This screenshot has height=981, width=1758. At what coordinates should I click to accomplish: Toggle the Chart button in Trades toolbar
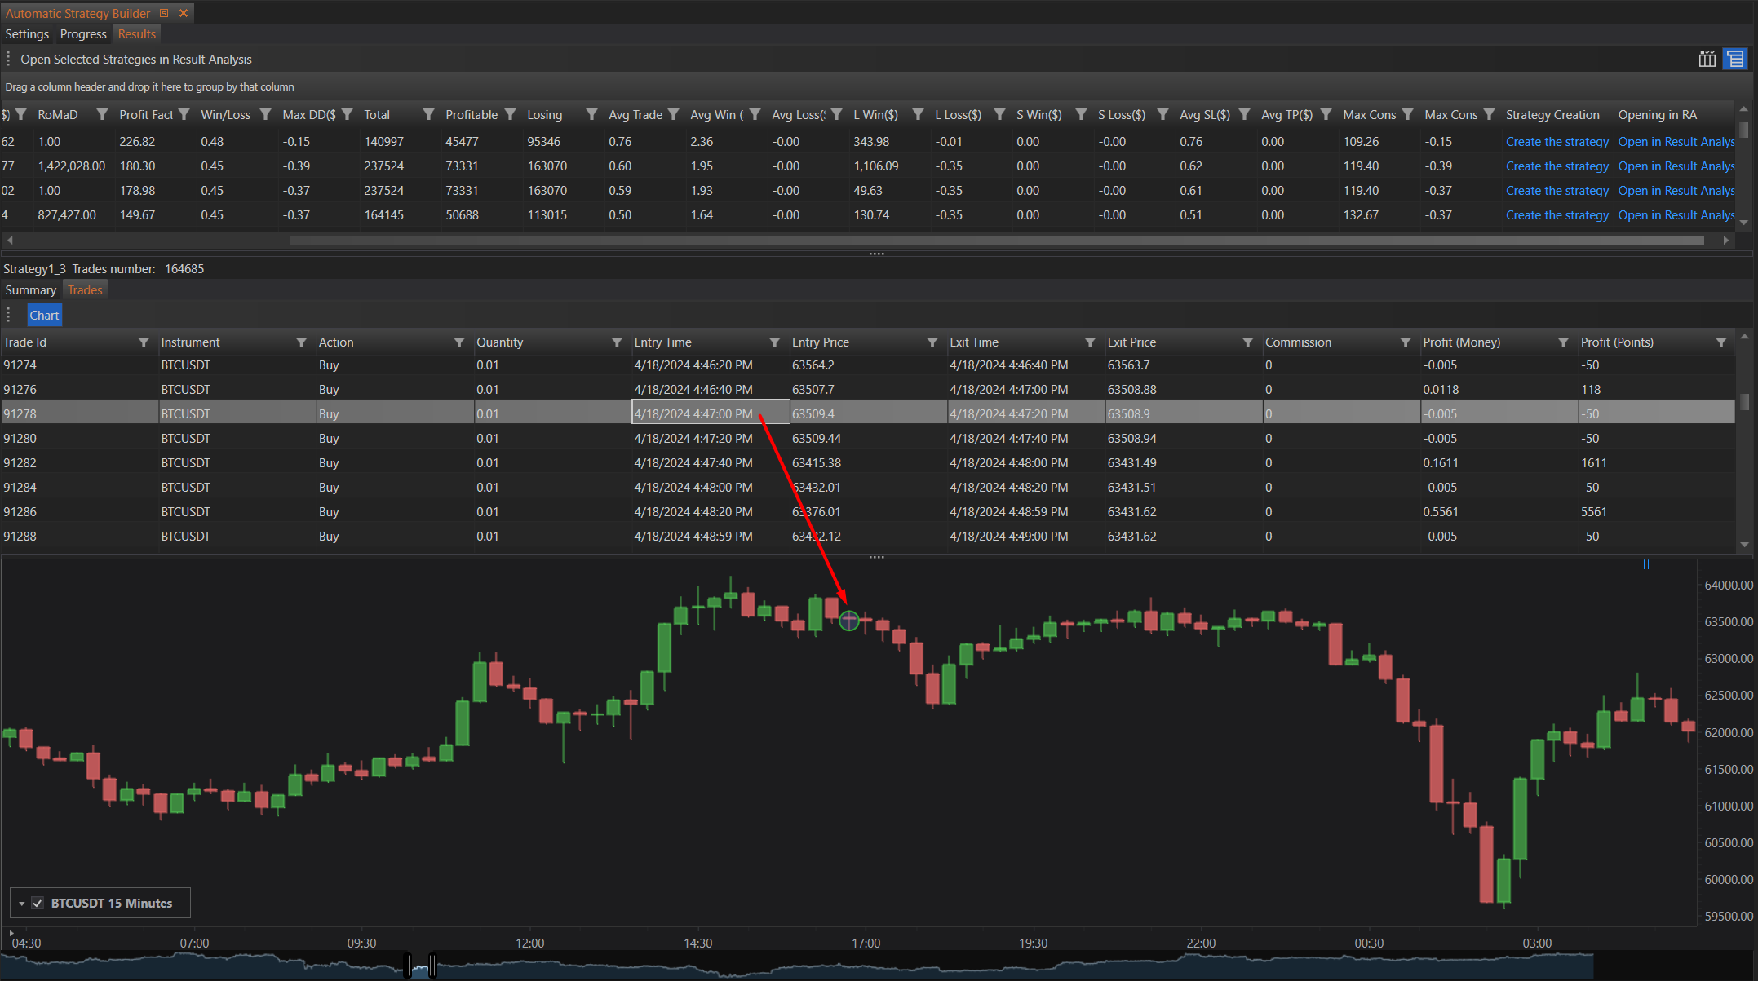pos(44,316)
